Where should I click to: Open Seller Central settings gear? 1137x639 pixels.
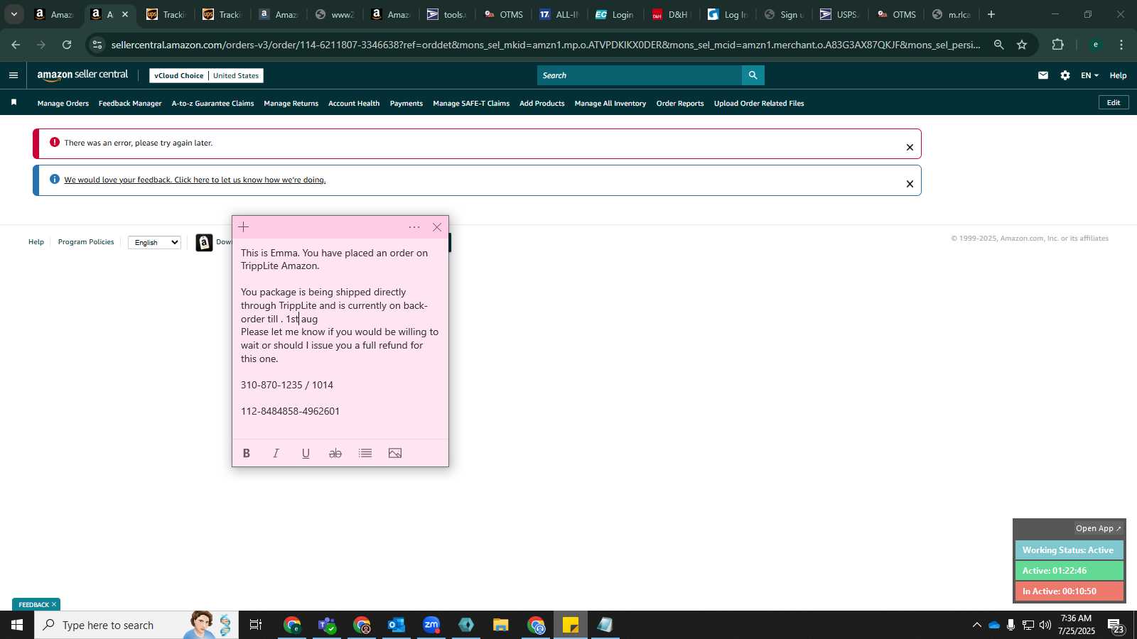[x=1065, y=75]
